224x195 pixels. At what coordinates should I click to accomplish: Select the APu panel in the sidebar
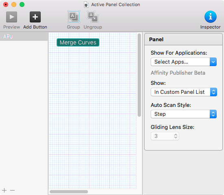[x=24, y=37]
